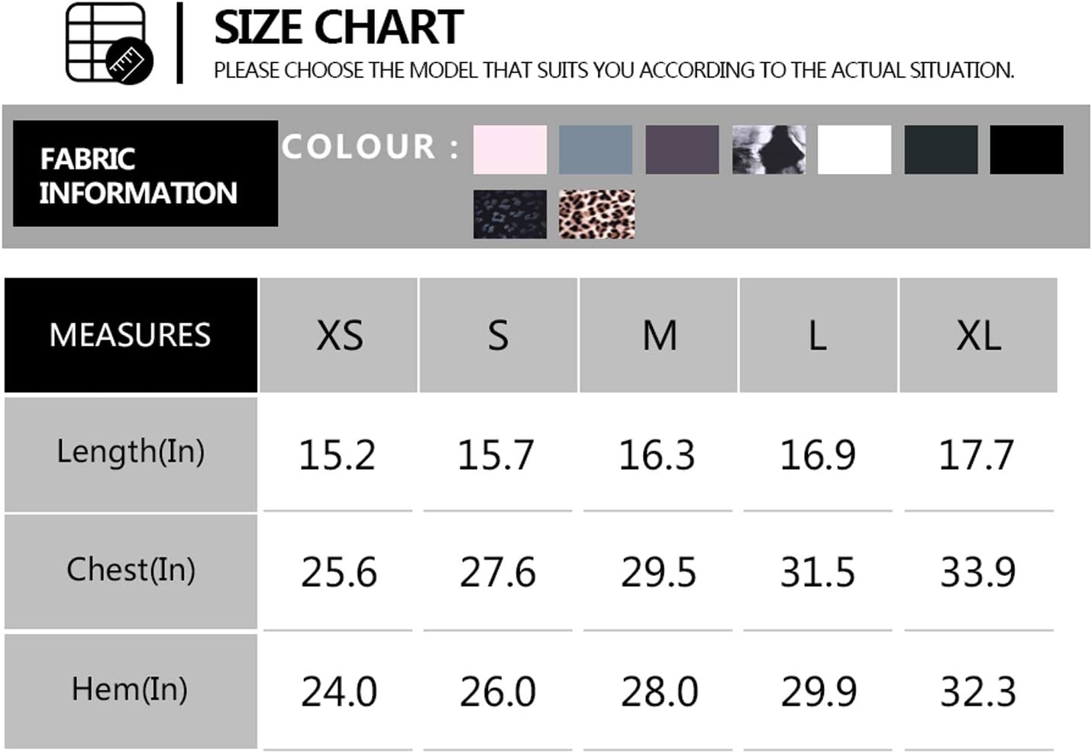Pick the solid black colour swatch

[1026, 150]
